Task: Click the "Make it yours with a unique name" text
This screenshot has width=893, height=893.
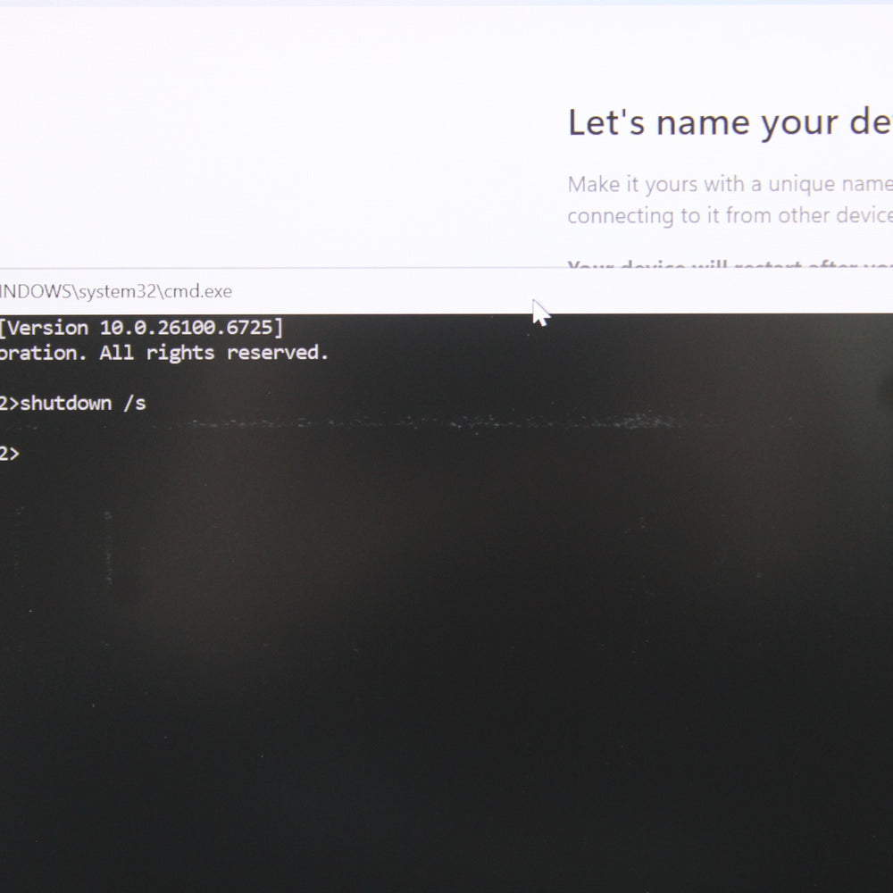Action: pos(729,185)
